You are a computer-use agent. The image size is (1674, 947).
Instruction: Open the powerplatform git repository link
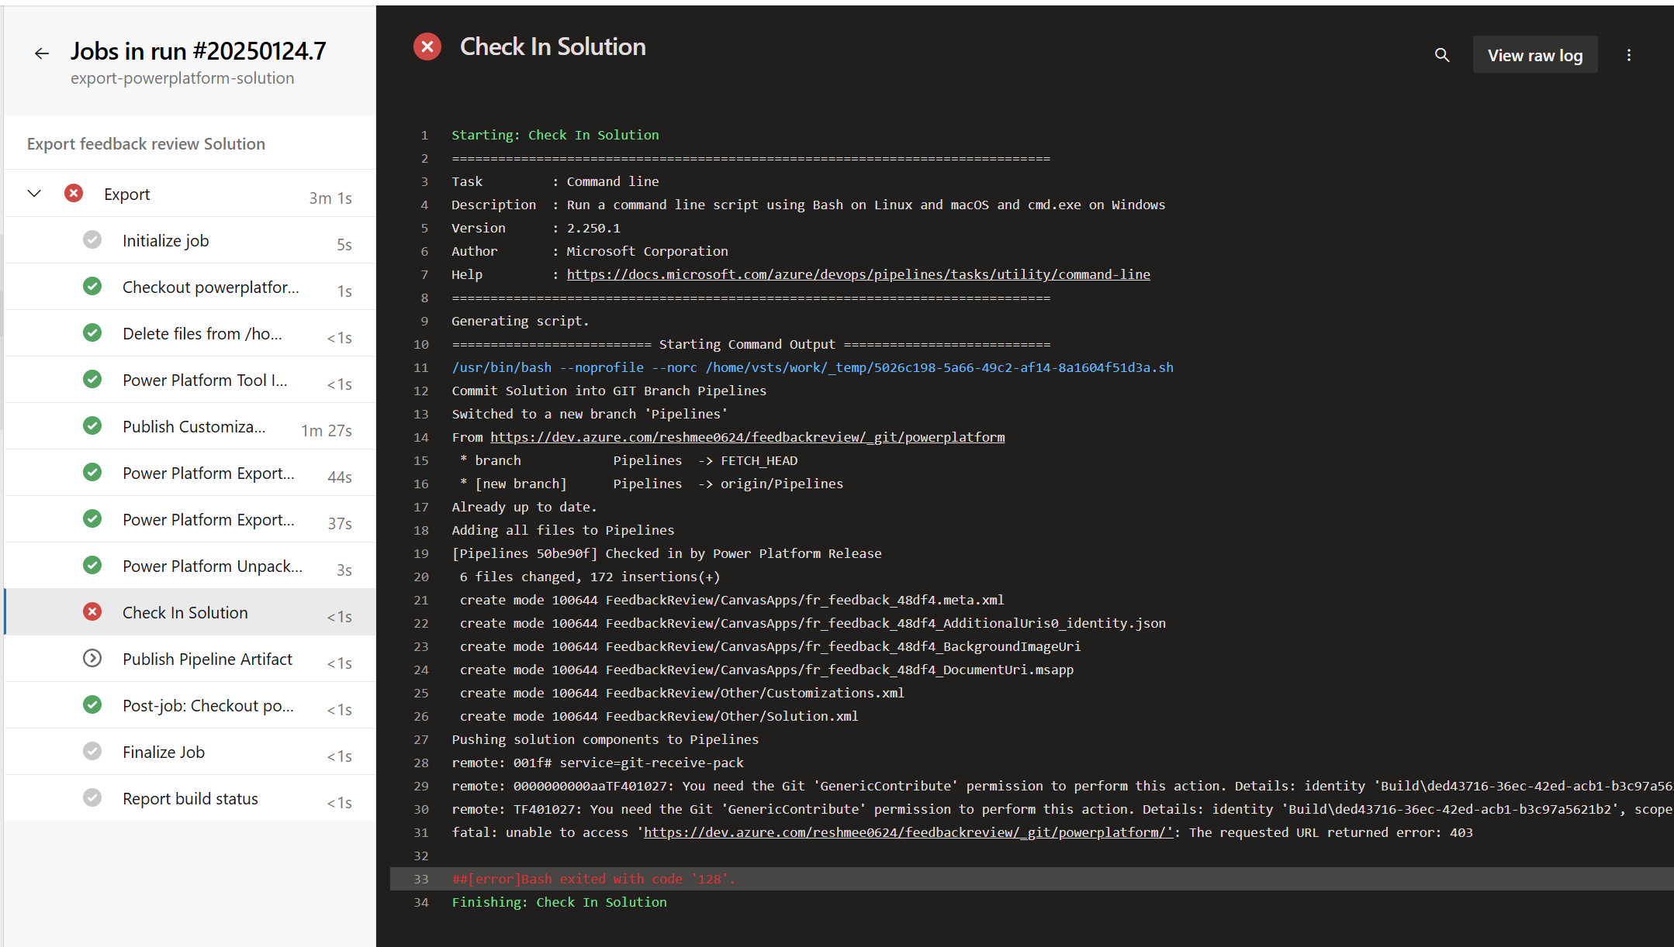748,436
